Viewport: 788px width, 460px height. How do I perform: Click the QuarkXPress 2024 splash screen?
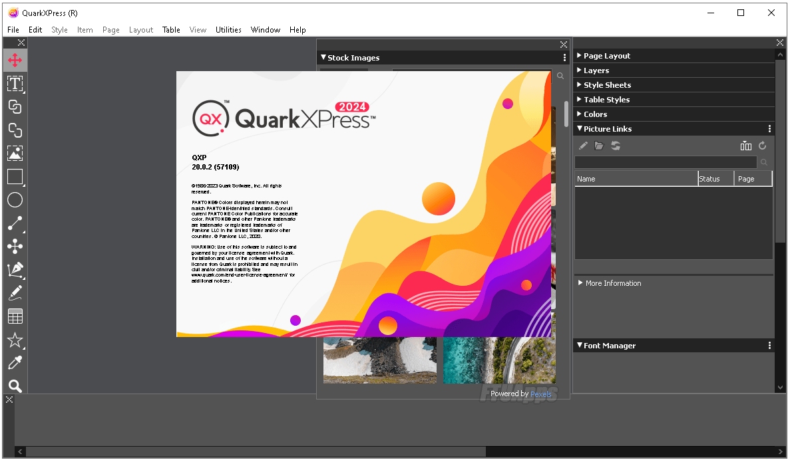point(363,204)
